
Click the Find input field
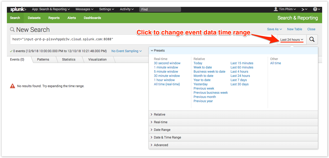pyautogui.click(x=160, y=9)
